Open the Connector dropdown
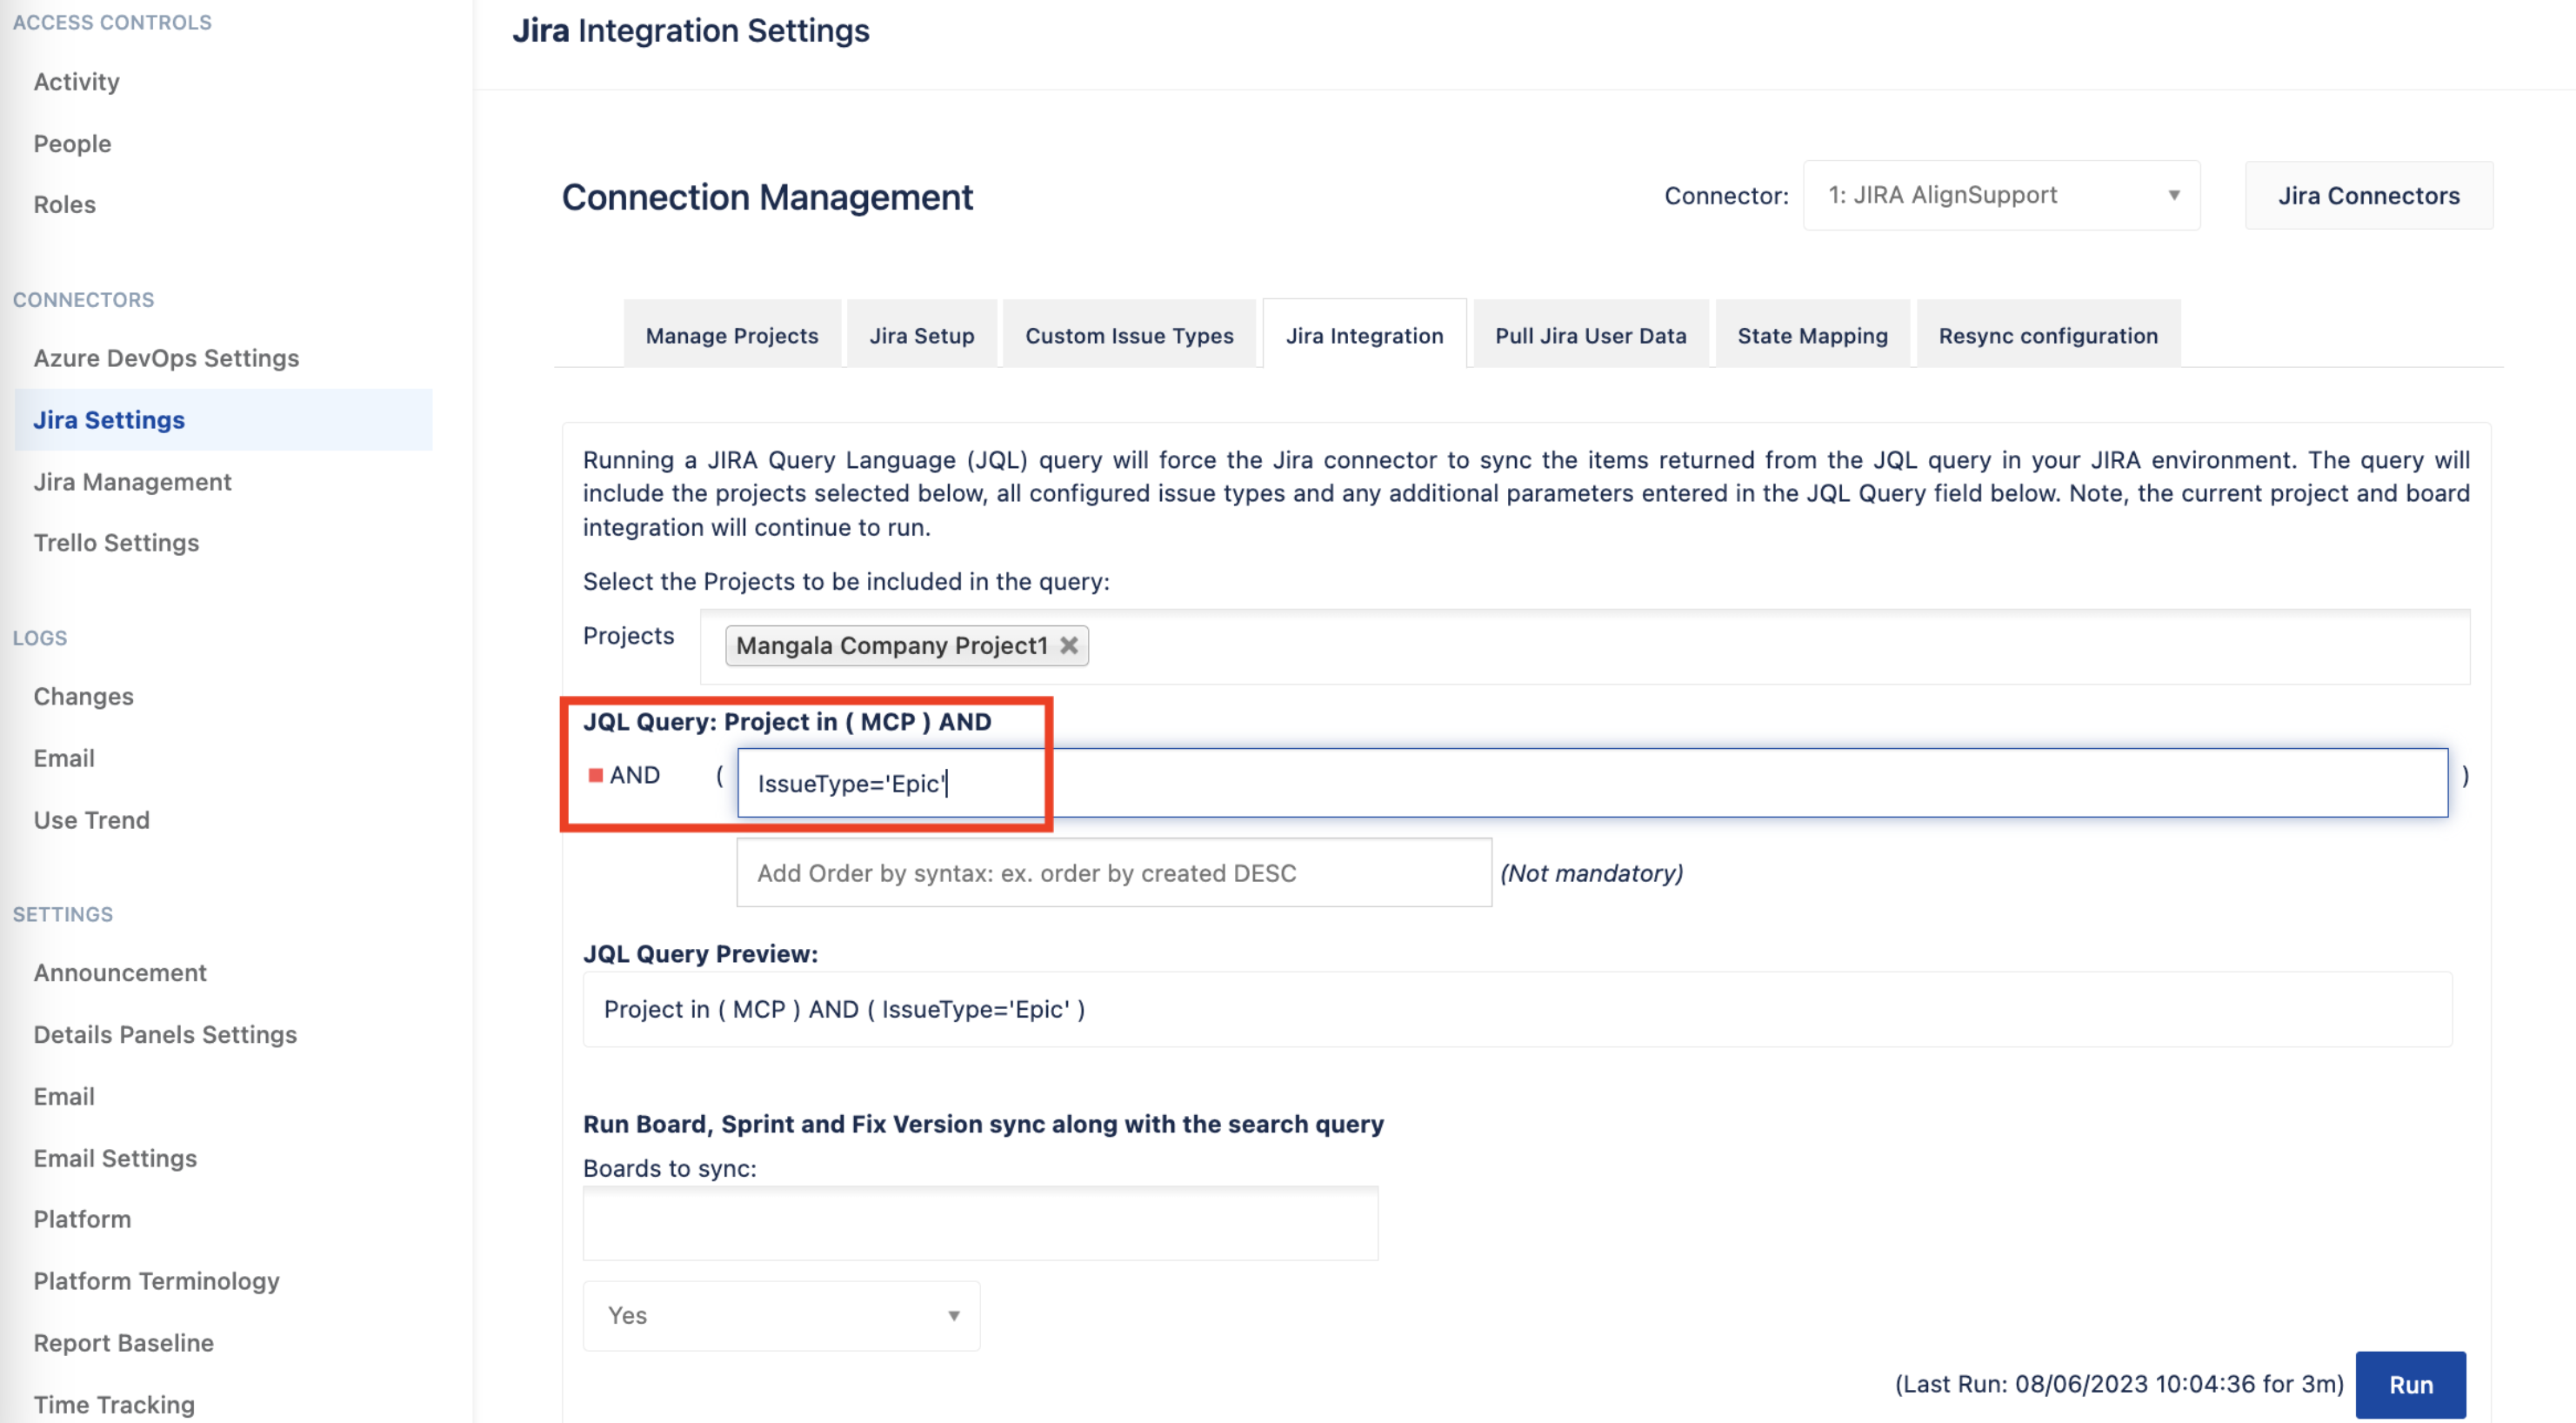Viewport: 2576px width, 1423px height. (x=2000, y=195)
